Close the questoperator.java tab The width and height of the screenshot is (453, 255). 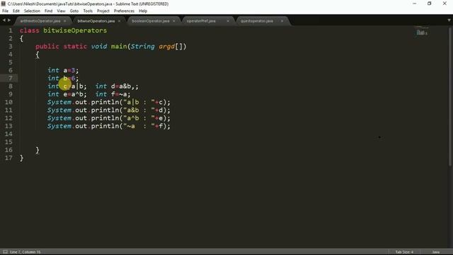[x=282, y=21]
